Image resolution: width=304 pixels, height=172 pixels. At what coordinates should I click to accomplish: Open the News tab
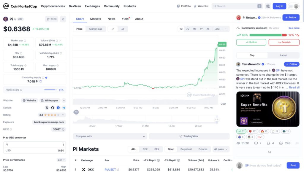click(x=111, y=19)
